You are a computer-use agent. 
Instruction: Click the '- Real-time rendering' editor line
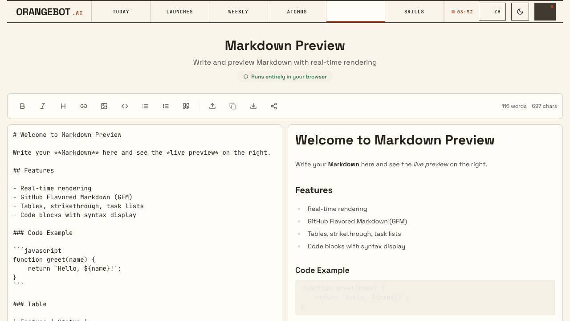point(52,188)
